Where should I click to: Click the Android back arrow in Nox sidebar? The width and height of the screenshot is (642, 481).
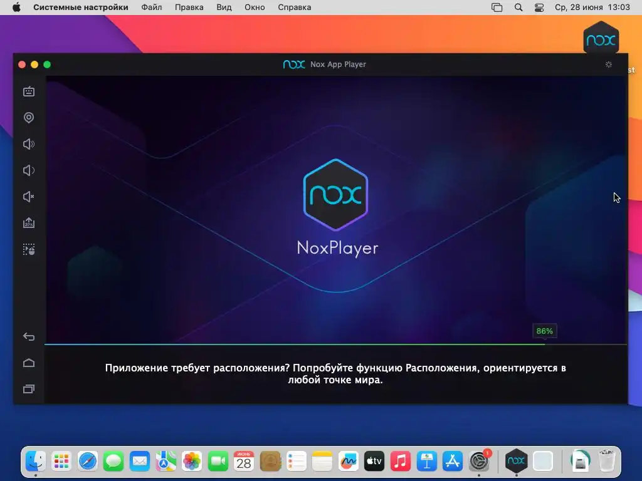click(29, 336)
